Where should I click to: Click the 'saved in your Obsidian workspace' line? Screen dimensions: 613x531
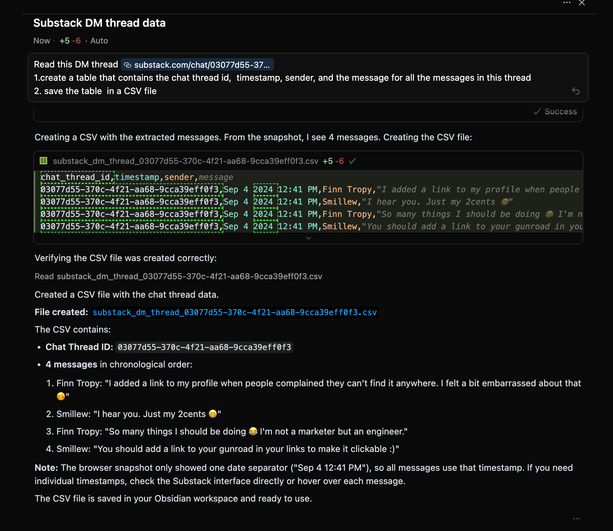pos(173,498)
